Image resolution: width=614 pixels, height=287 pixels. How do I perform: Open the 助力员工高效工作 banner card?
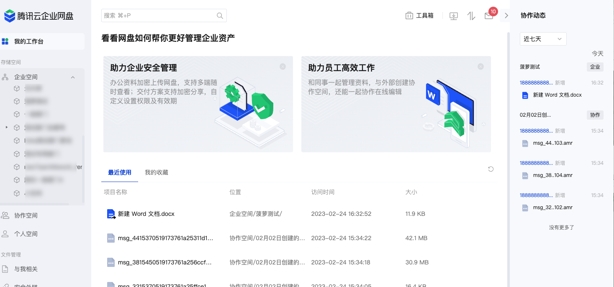click(396, 104)
